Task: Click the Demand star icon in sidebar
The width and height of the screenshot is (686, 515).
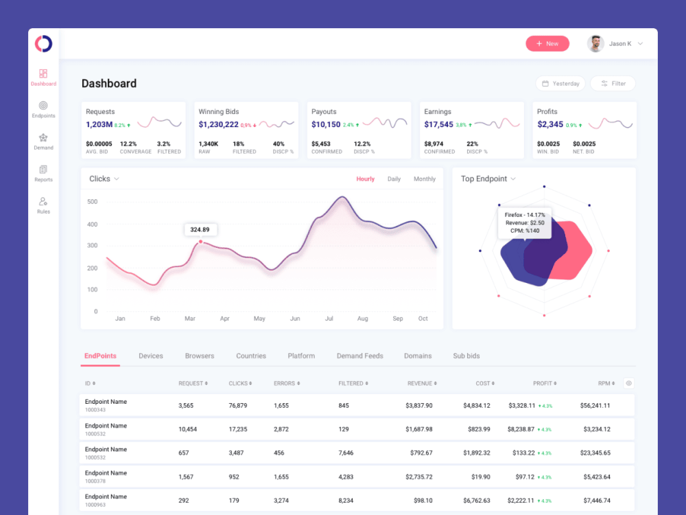Action: pos(43,139)
